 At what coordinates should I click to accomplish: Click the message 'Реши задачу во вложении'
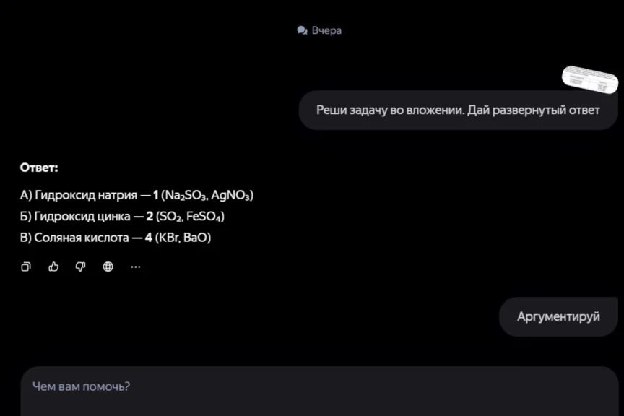click(458, 110)
